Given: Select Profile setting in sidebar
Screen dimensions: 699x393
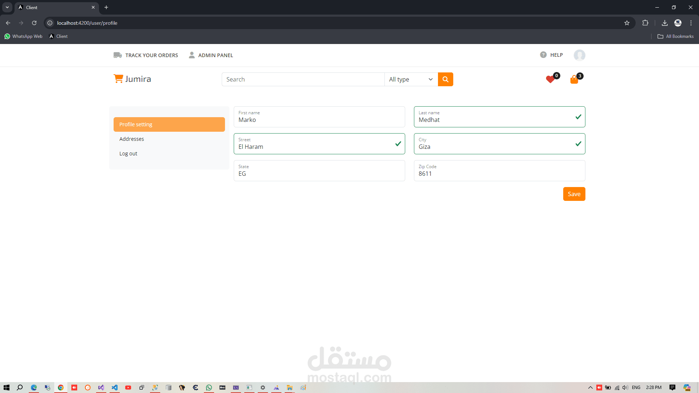Looking at the screenshot, I should [169, 124].
